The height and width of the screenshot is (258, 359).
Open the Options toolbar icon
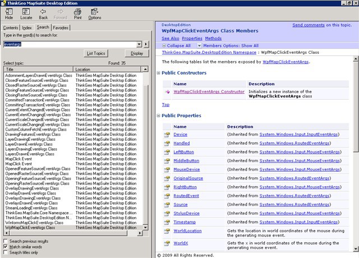pyautogui.click(x=95, y=11)
